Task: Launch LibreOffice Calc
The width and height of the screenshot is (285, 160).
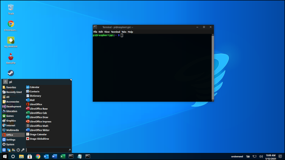Action: (48, 113)
